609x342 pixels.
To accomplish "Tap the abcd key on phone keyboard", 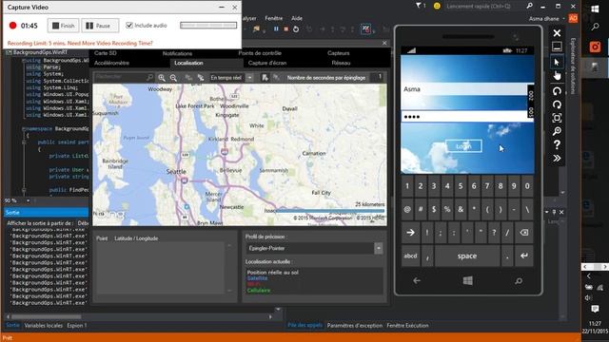I will click(x=410, y=256).
